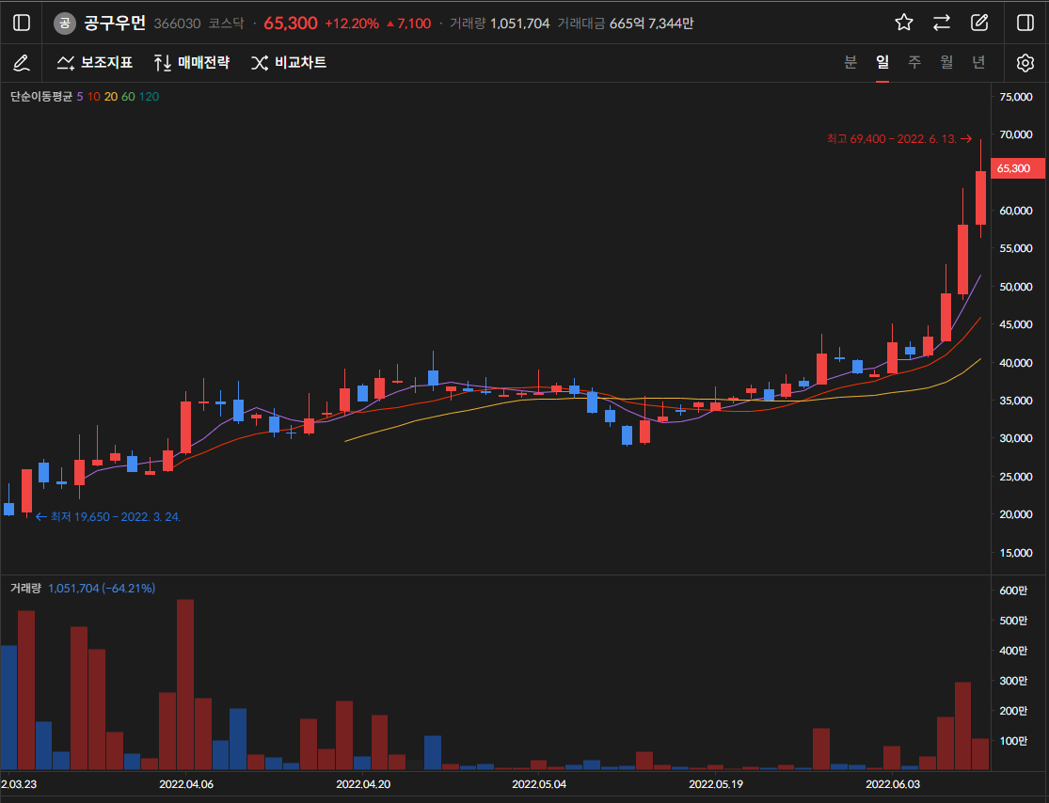Click the 최저 19,650 low marker
The width and height of the screenshot is (1049, 803).
(107, 516)
